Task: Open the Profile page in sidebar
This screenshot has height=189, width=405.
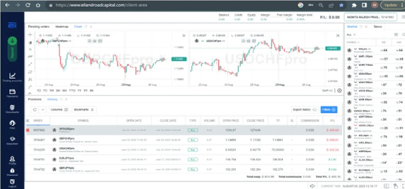Action: coord(12,160)
